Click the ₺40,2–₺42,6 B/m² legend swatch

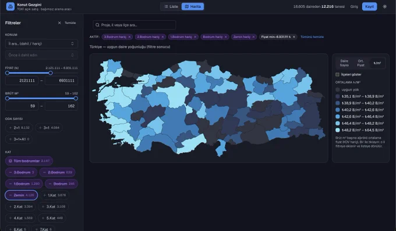pyautogui.click(x=338, y=110)
